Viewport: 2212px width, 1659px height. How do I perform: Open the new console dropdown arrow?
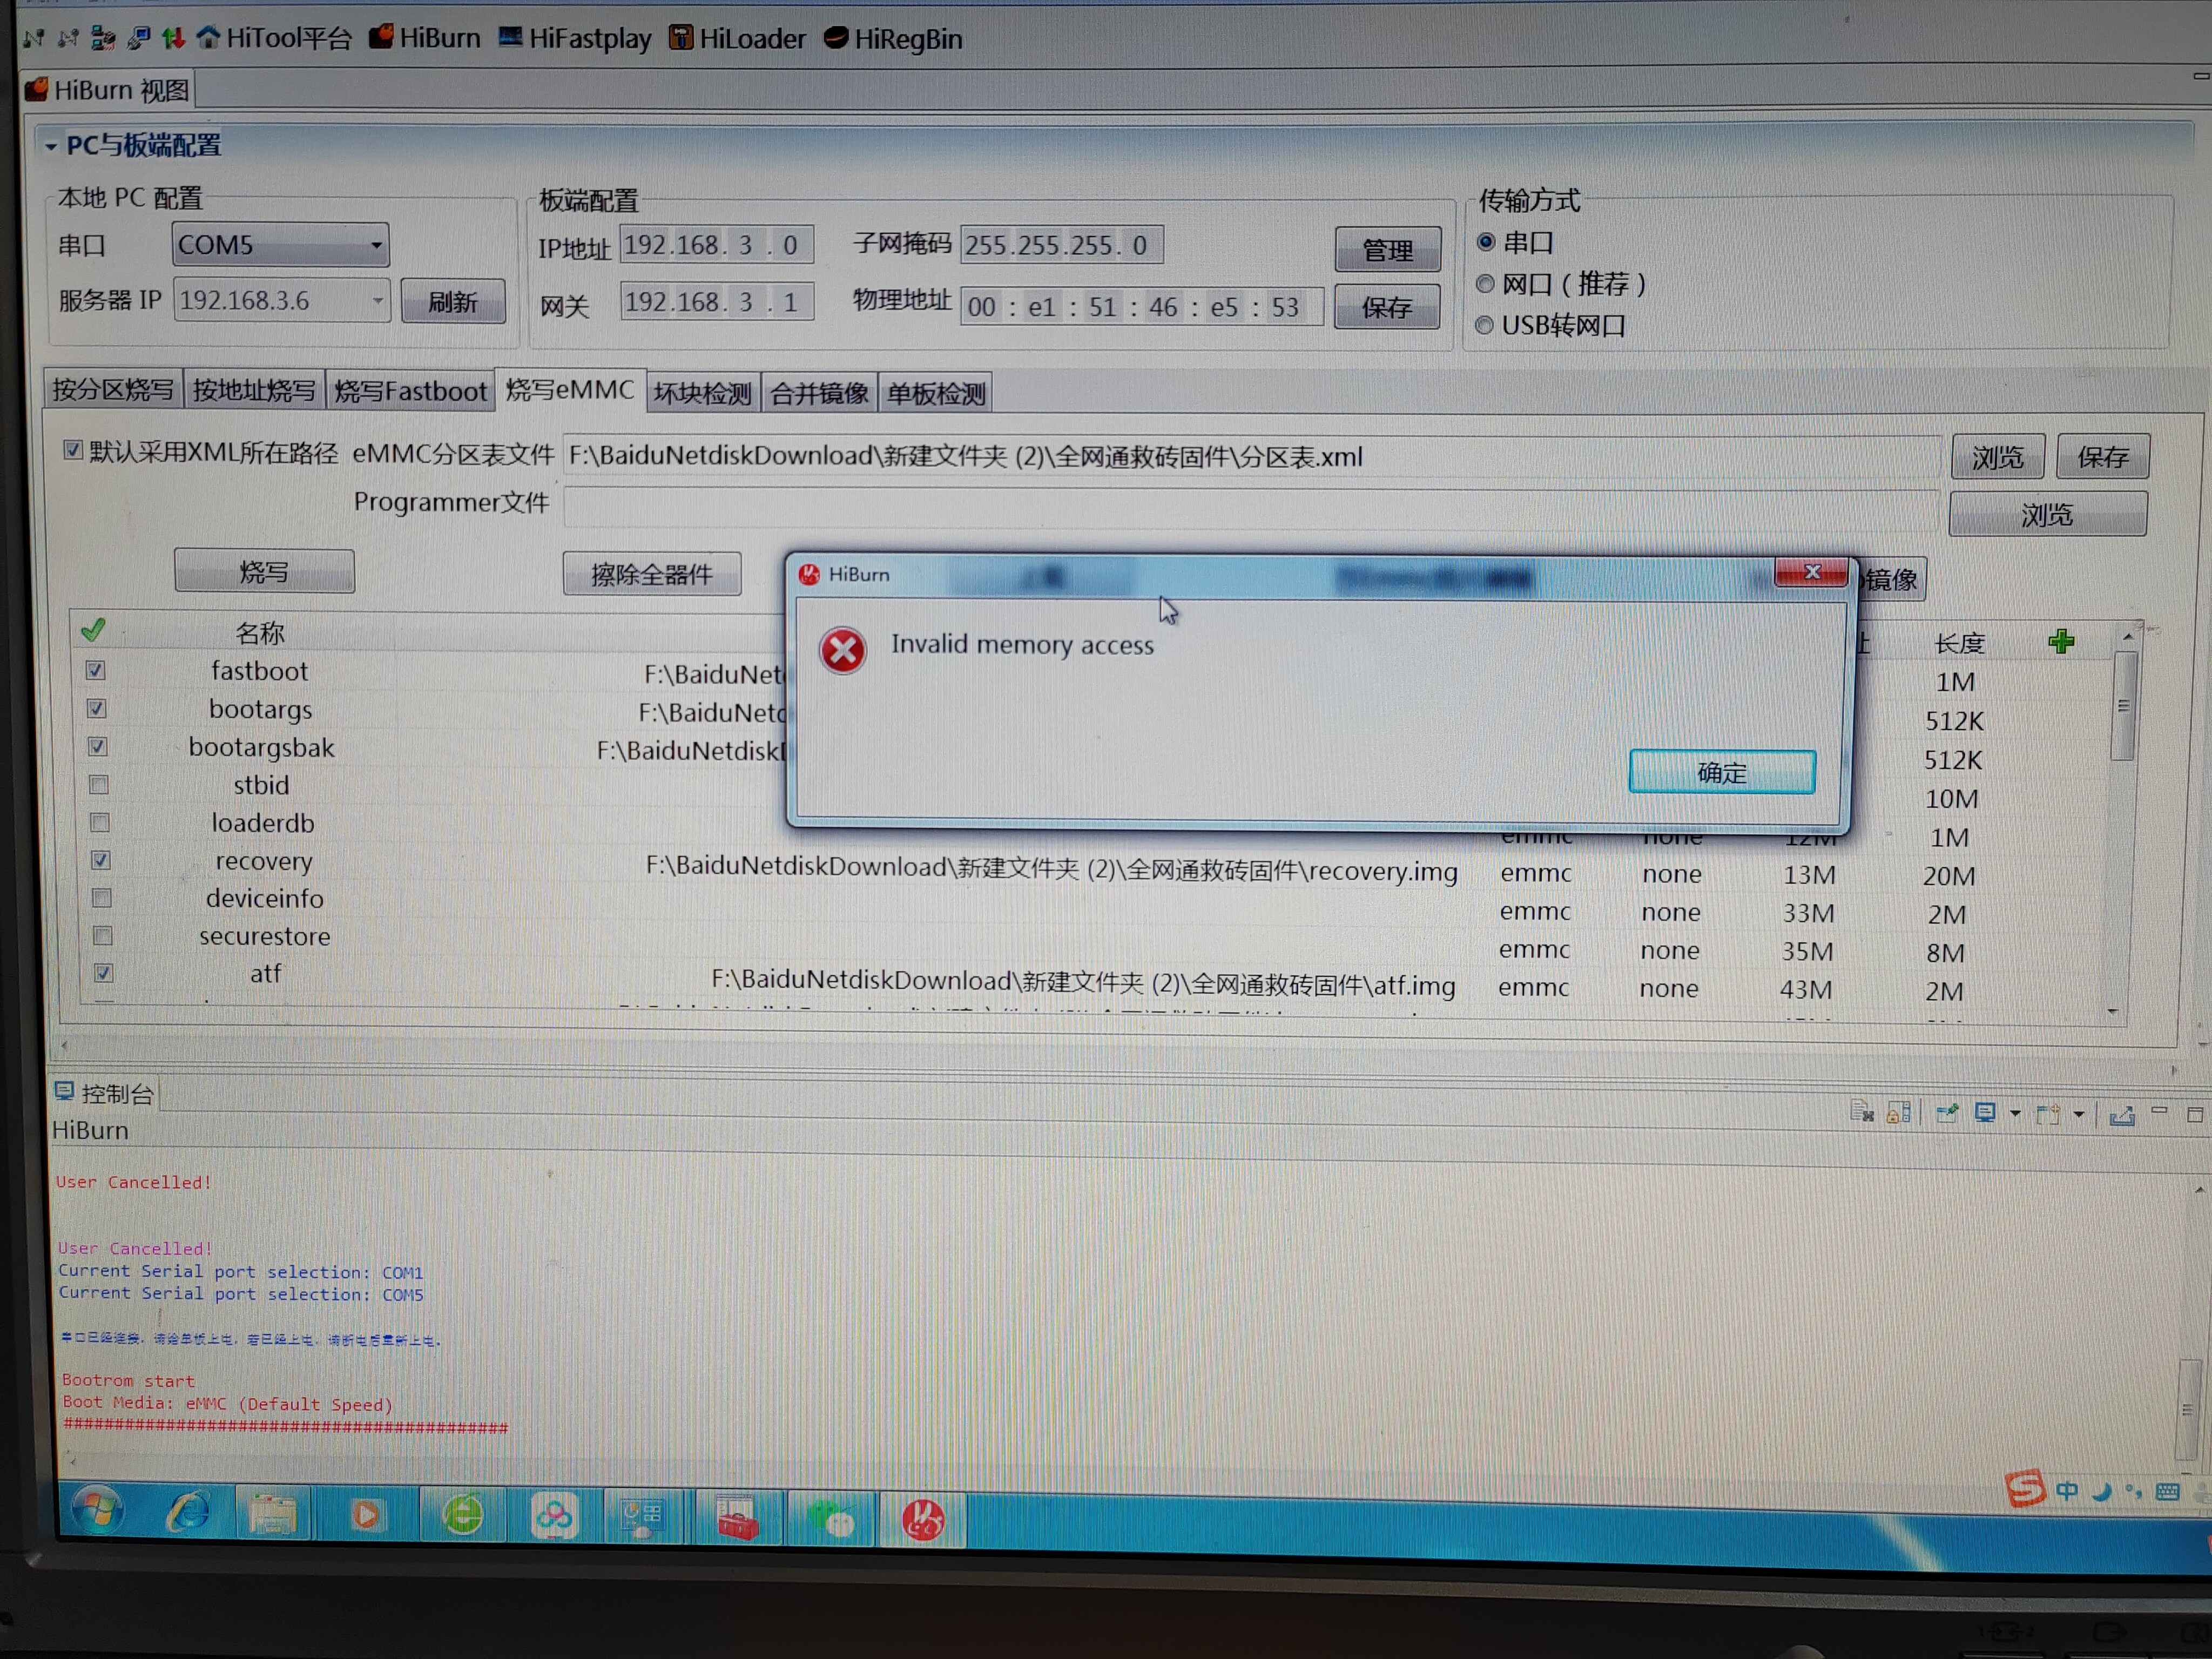pos(2079,1115)
